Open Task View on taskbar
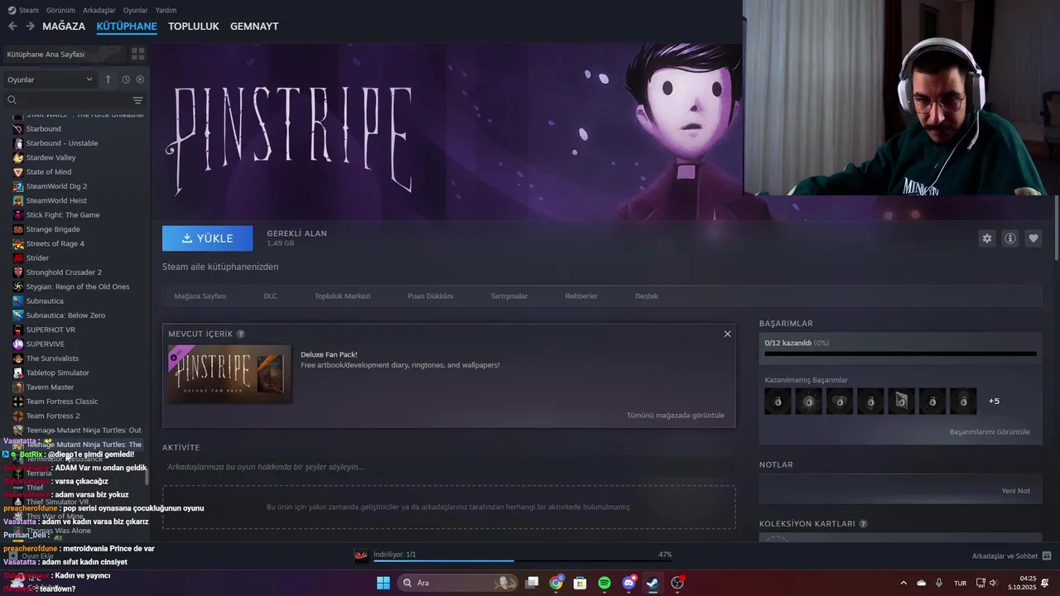The width and height of the screenshot is (1060, 596). click(532, 583)
